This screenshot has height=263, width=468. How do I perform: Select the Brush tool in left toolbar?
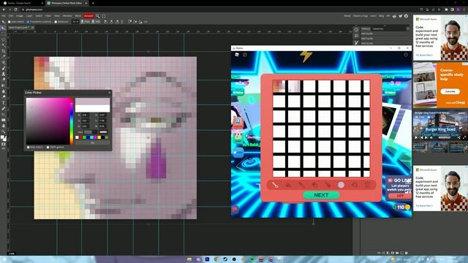coord(3,68)
